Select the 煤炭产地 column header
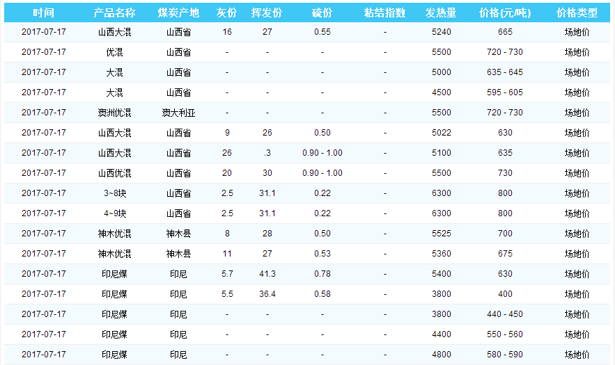 pyautogui.click(x=178, y=13)
